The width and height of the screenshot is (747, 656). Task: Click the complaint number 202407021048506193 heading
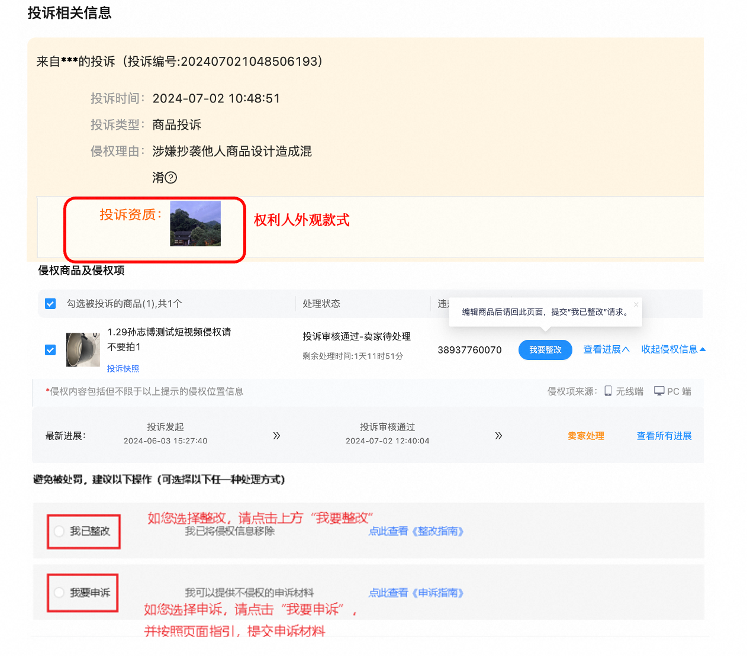tap(179, 62)
